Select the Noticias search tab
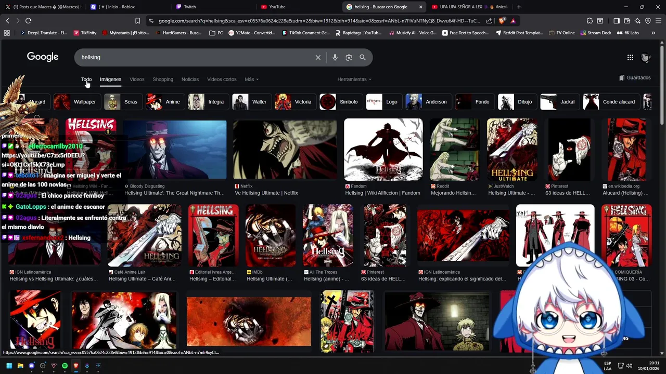666x374 pixels. [x=190, y=79]
